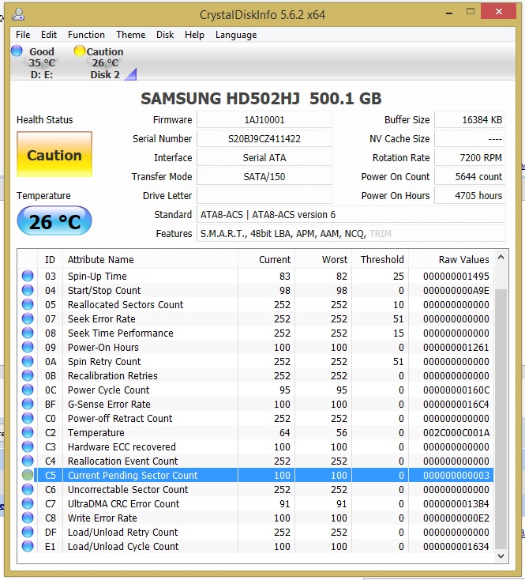Click caution orb for Current Pending Sector Count
Viewport: 525px width, 580px height.
[28, 475]
